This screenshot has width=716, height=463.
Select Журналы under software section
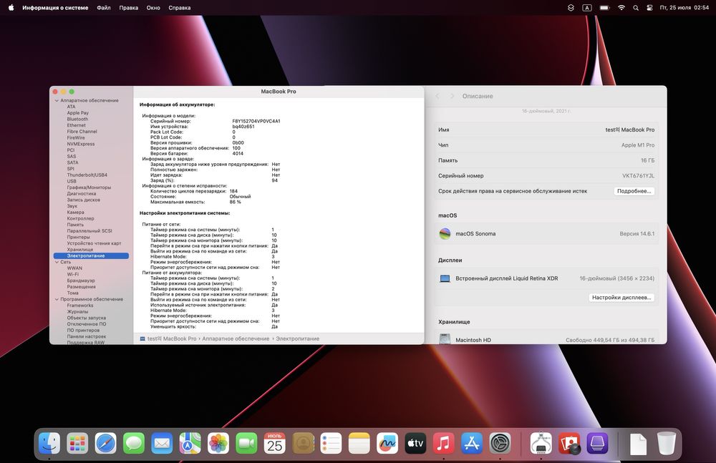tap(77, 312)
